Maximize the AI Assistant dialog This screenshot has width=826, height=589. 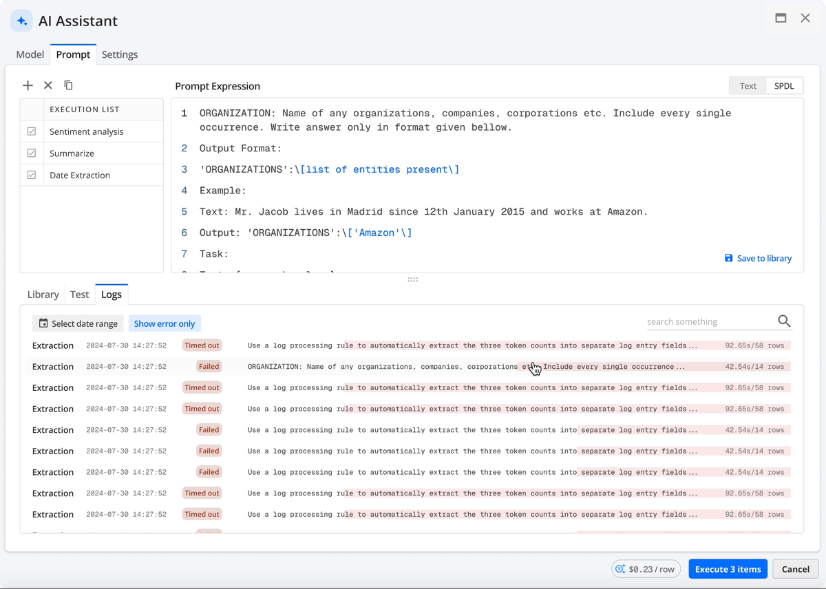(781, 19)
